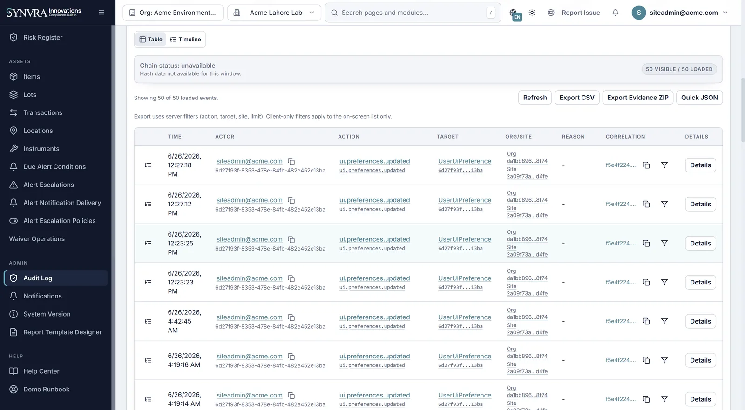Open siteadmin@acme.com account menu

[680, 13]
